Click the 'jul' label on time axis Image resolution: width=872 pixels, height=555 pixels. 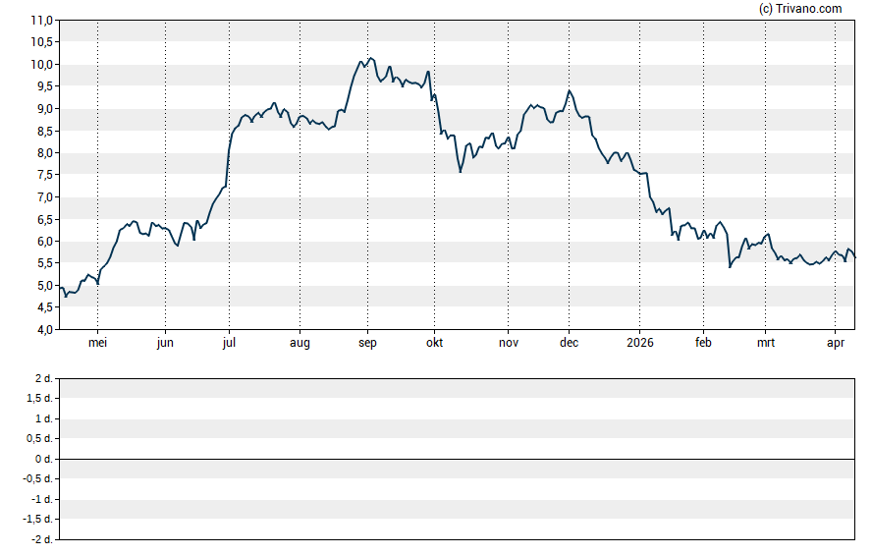[x=229, y=343]
